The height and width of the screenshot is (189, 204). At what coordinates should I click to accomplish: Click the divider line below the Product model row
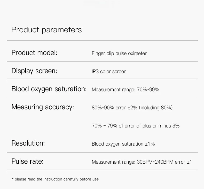pyautogui.click(x=102, y=61)
